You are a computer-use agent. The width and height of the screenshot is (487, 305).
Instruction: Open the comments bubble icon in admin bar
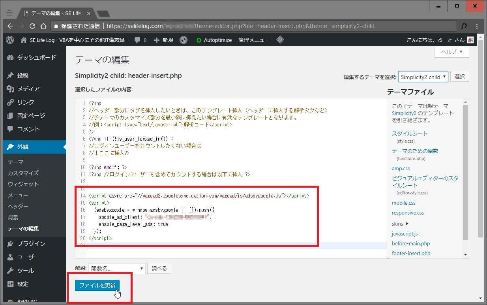[137, 40]
